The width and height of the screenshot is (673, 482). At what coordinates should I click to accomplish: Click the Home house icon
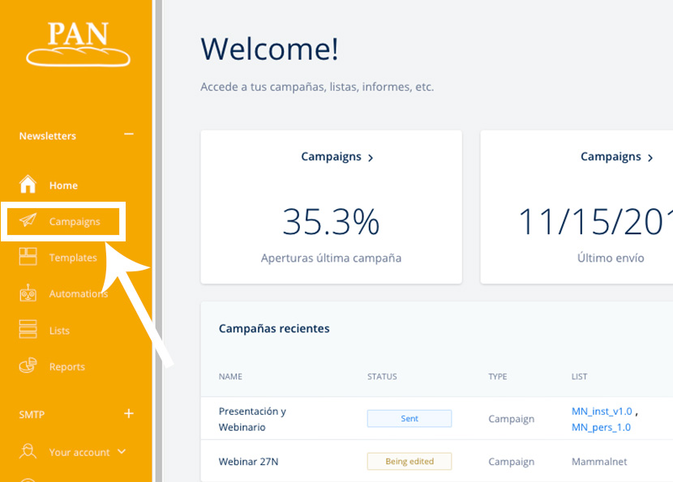[28, 185]
